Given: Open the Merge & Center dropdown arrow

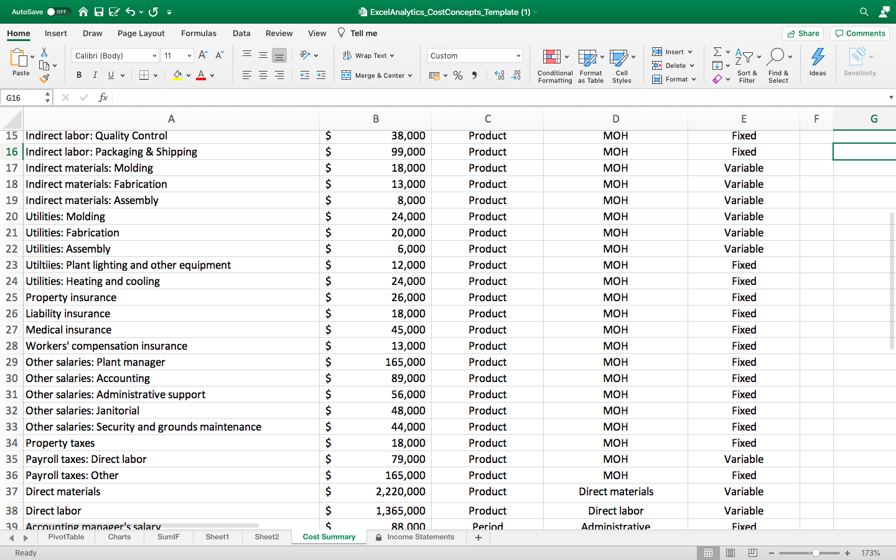Looking at the screenshot, I should point(410,75).
